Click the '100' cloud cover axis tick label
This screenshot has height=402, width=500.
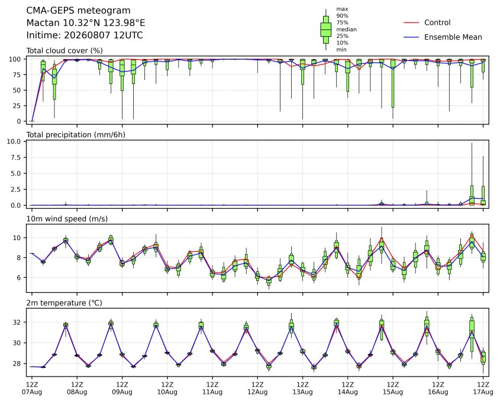tap(15, 59)
